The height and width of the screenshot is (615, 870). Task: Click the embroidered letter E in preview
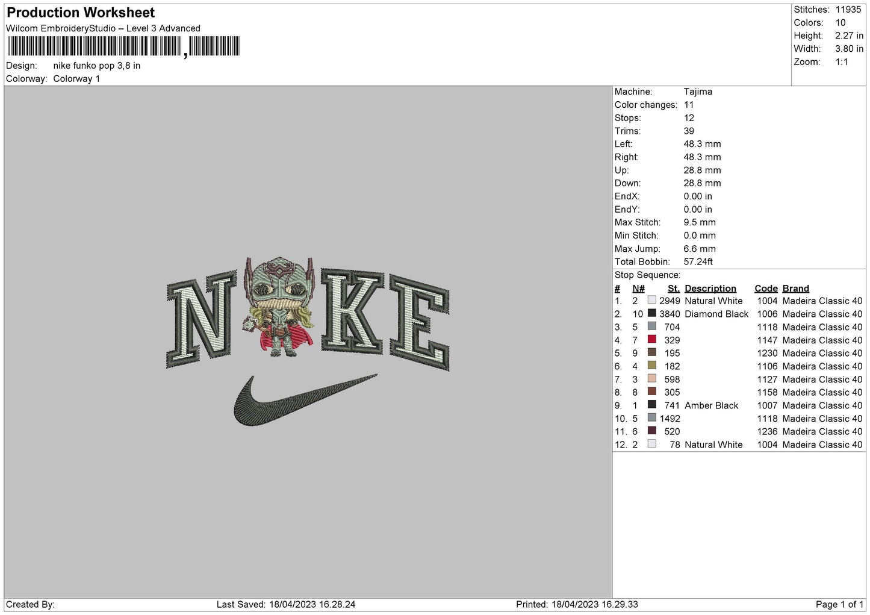click(420, 322)
